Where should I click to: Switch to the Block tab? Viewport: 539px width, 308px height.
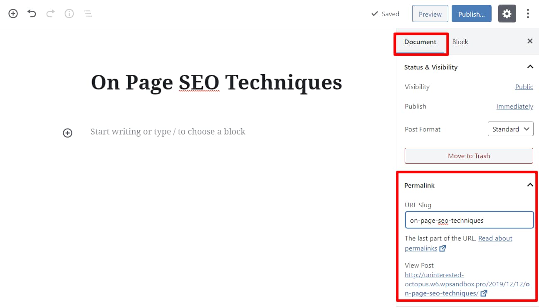click(460, 42)
